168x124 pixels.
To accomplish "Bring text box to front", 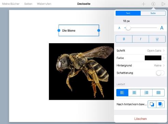I will [x=160, y=104].
